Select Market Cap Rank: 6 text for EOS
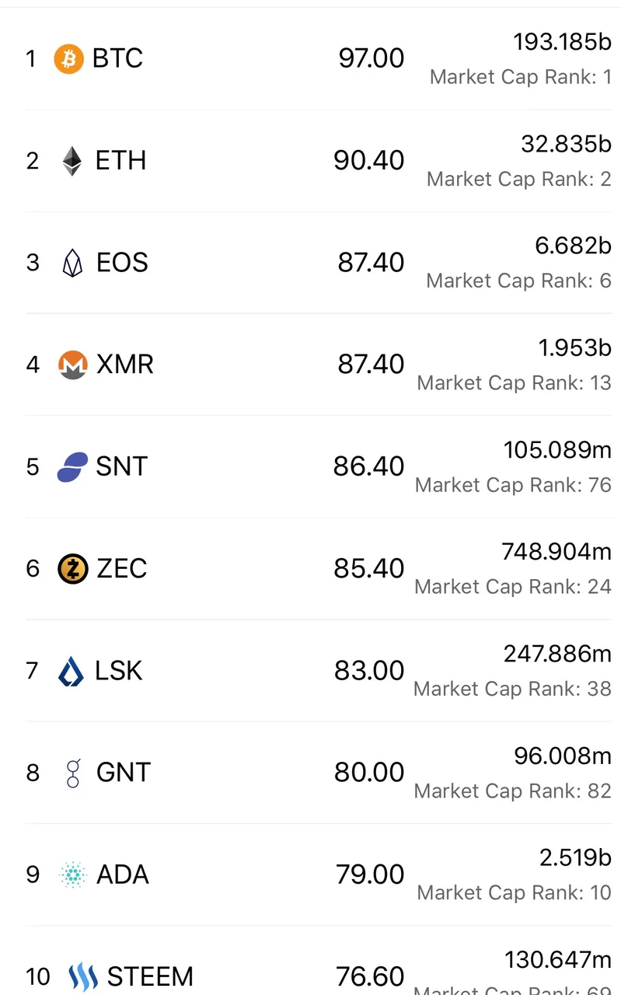The image size is (621, 995). 519,281
